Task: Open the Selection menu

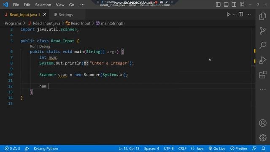Action: 43,5
